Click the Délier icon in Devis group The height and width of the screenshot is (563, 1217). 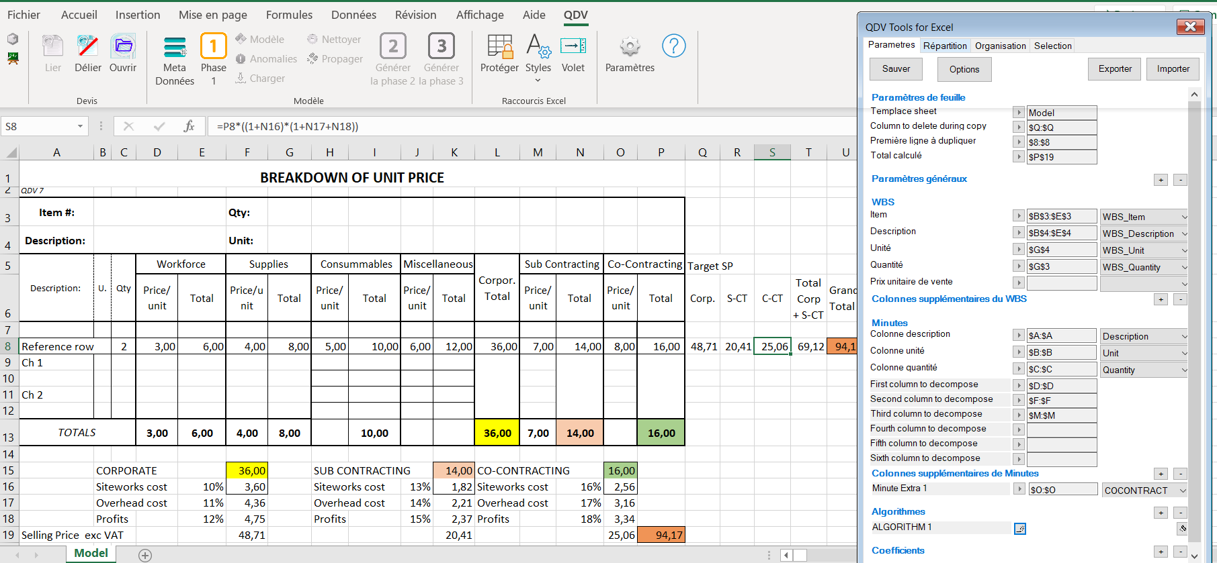click(x=87, y=47)
